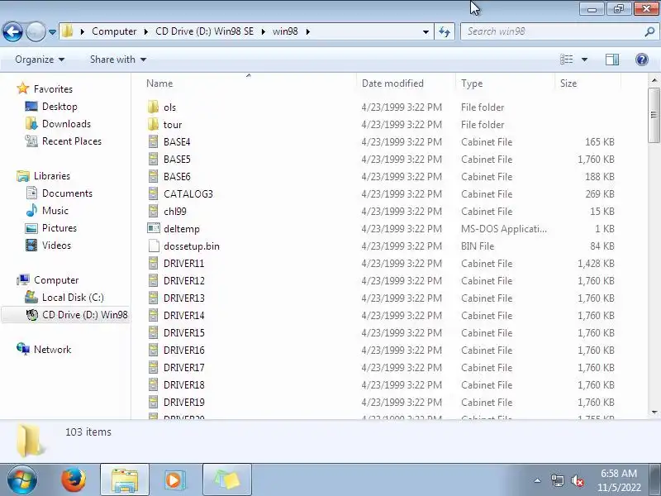661x496 pixels.
Task: Select the BASE5 cabinet file icon
Action: pos(154,159)
